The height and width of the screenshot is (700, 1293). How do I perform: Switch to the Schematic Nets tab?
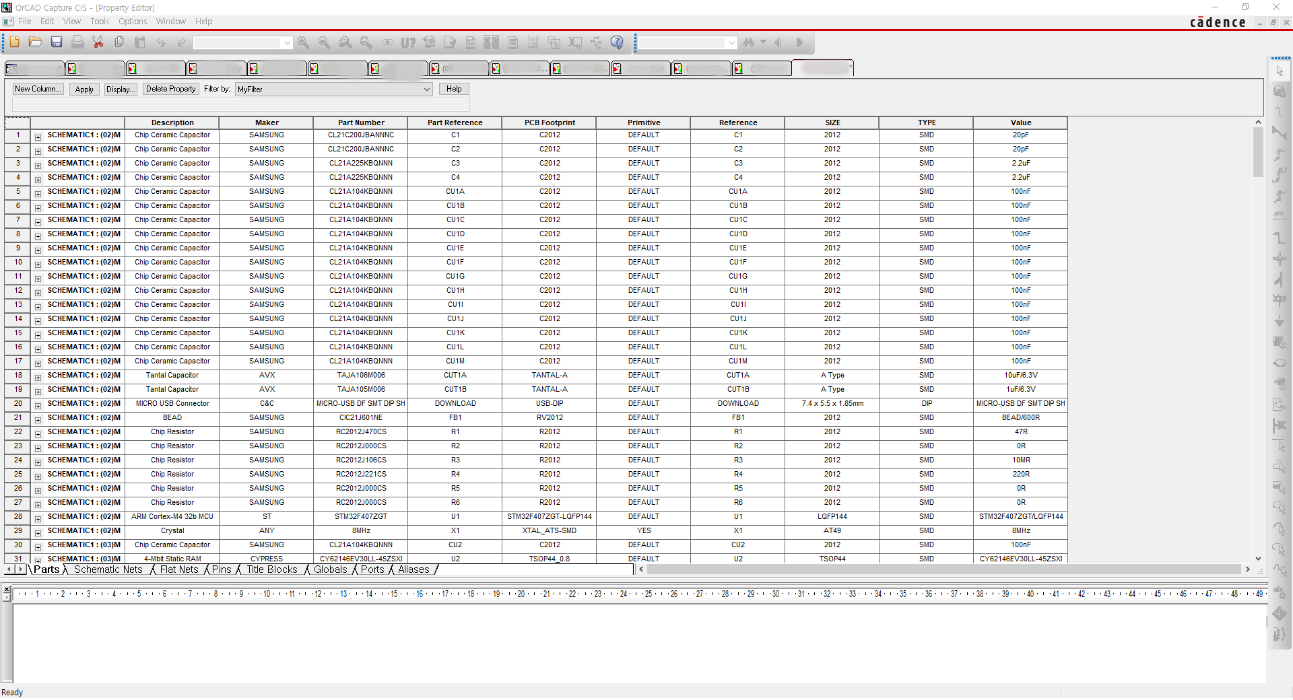(108, 569)
